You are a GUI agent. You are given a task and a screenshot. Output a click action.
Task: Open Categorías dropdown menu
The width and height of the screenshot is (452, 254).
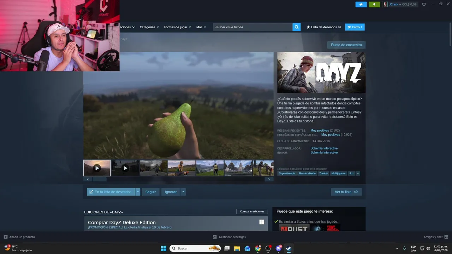click(149, 27)
